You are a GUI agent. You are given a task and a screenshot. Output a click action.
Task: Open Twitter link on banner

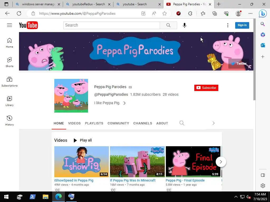click(239, 64)
